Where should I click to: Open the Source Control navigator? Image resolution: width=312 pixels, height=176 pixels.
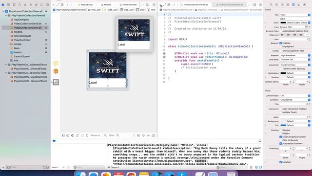coord(9,4)
